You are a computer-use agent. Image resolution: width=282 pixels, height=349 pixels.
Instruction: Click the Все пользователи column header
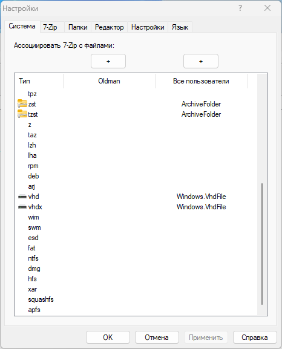(201, 81)
